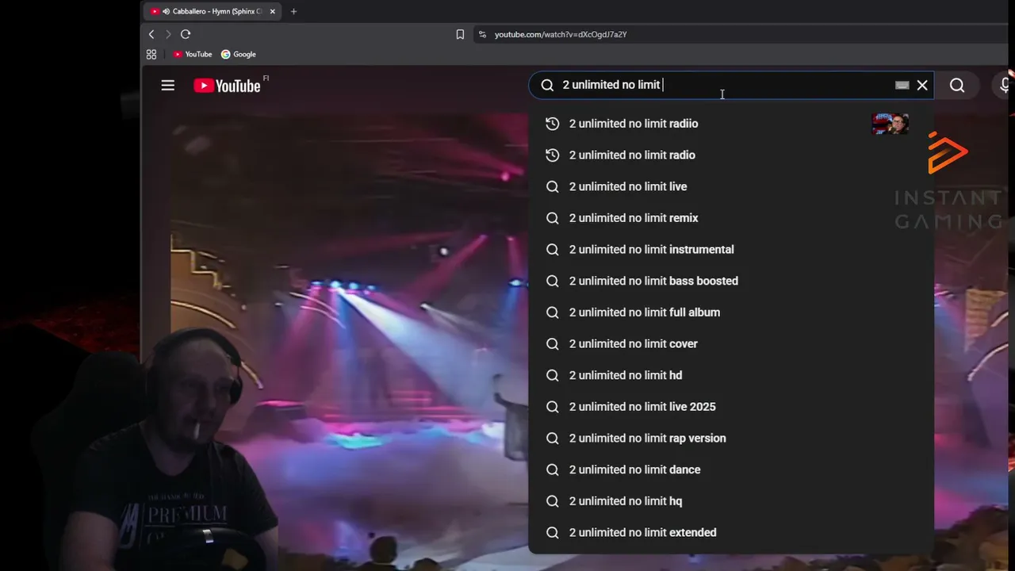Open the YouTube guide hamburger menu
The width and height of the screenshot is (1015, 571).
point(167,86)
